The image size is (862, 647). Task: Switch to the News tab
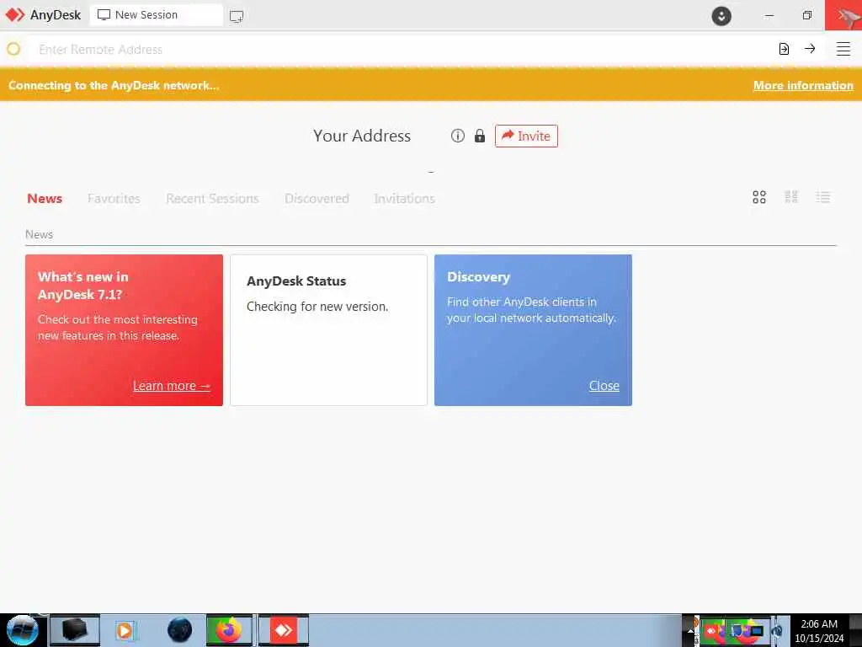pos(45,198)
